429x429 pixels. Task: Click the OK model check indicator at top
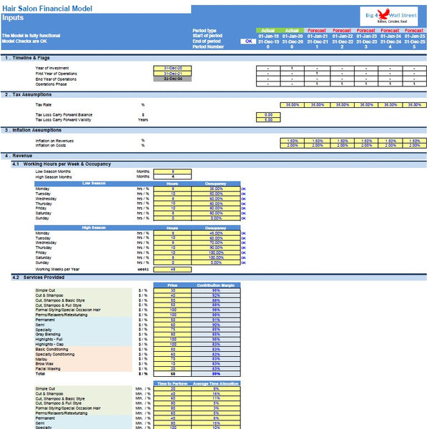pos(247,41)
